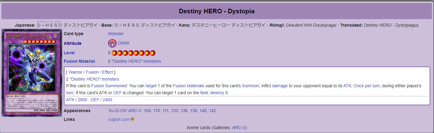Open episode 104 appearance link
The image size is (434, 133).
[147, 111]
